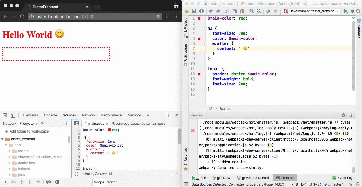
Task: Click the Chrome cast icon
Action: (x=168, y=16)
